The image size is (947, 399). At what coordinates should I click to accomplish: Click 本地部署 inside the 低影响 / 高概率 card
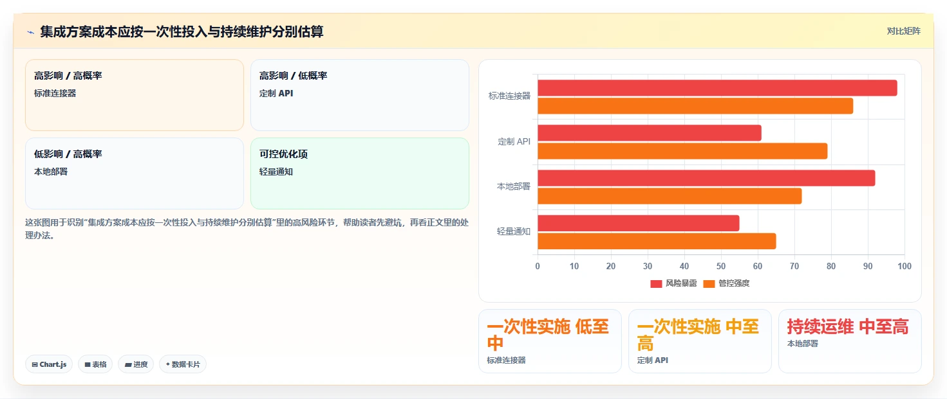51,172
